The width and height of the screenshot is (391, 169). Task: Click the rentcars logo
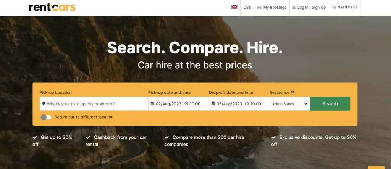(x=52, y=7)
